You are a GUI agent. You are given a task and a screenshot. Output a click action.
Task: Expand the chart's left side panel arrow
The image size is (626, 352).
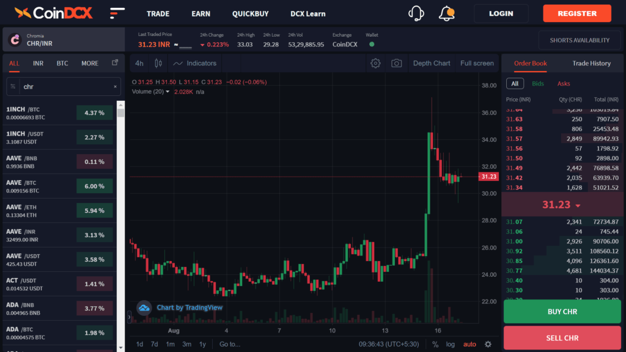point(129,317)
